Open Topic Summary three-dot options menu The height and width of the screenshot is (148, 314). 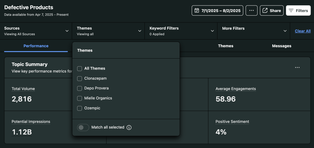click(297, 67)
